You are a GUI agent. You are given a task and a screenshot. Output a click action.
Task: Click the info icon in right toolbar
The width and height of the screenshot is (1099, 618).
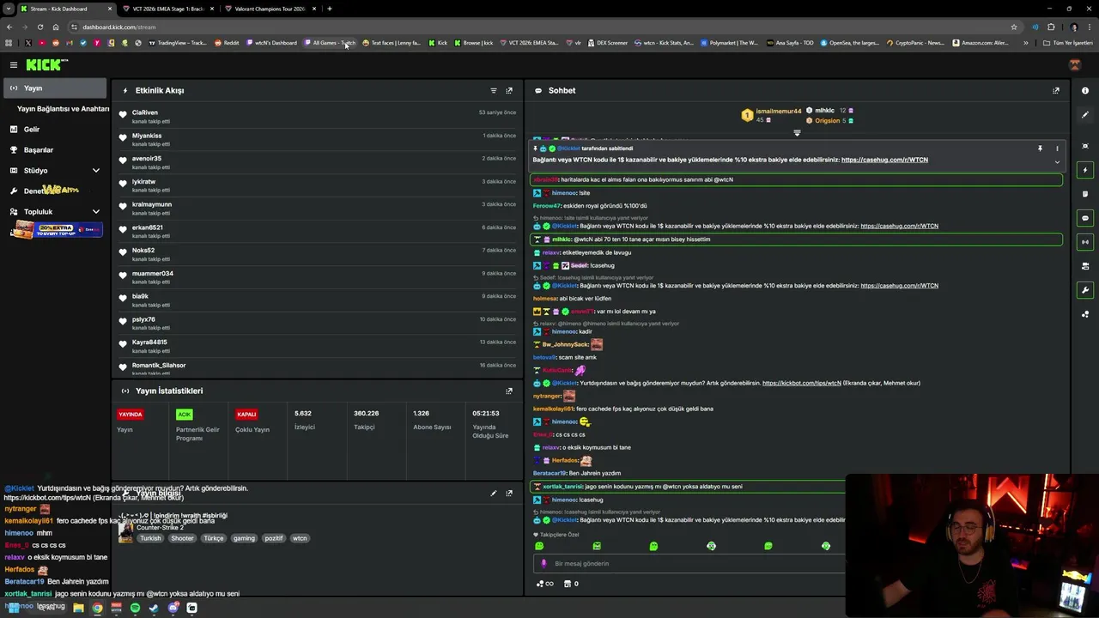[1085, 90]
